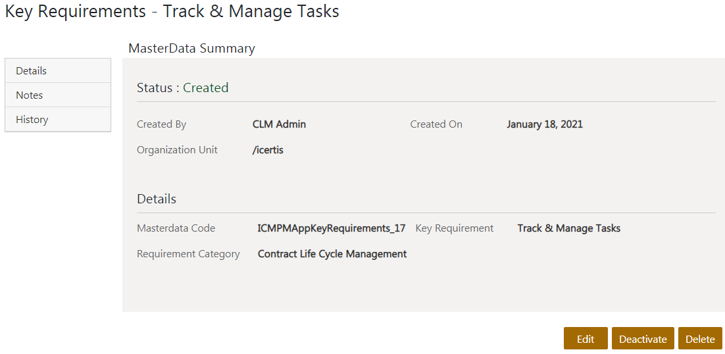Image resolution: width=725 pixels, height=354 pixels.
Task: Click the Details section heading in summary panel
Action: [x=157, y=199]
